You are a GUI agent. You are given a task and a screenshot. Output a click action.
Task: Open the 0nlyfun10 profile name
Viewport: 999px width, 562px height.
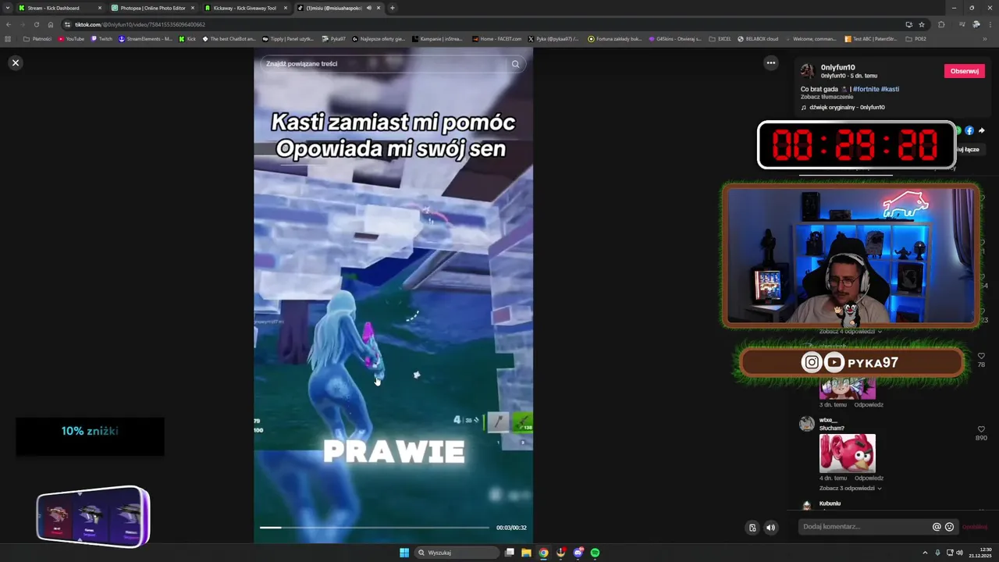point(837,68)
